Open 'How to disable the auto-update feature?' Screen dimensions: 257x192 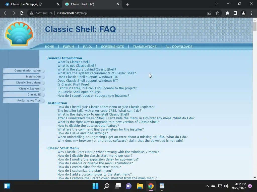(x=88, y=126)
